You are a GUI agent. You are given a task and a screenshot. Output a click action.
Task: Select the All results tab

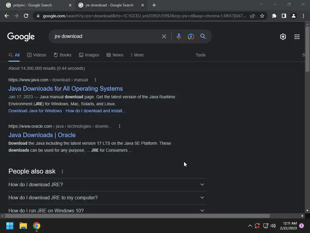(x=14, y=55)
